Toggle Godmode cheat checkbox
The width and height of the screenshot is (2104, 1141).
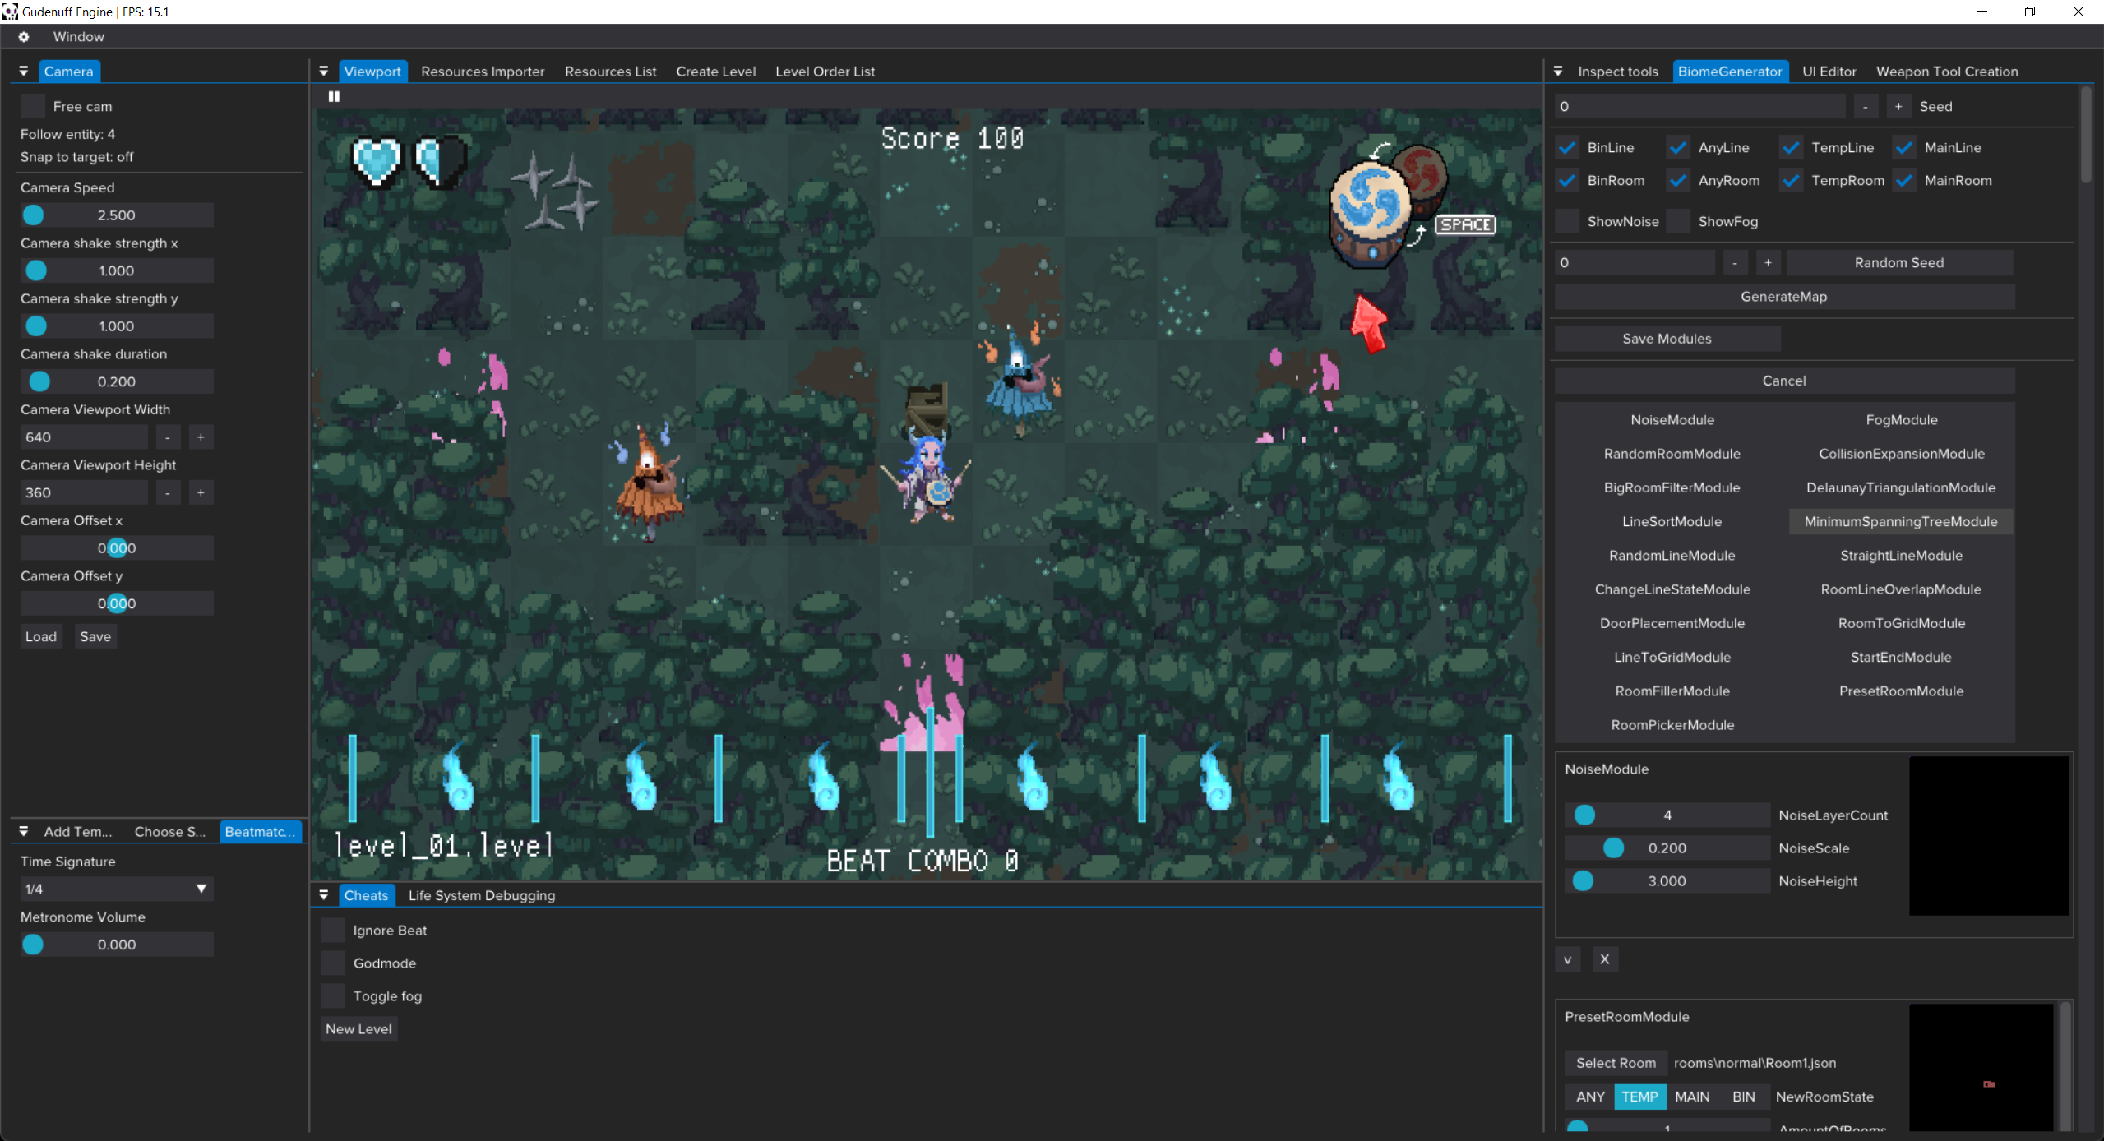pos(333,963)
